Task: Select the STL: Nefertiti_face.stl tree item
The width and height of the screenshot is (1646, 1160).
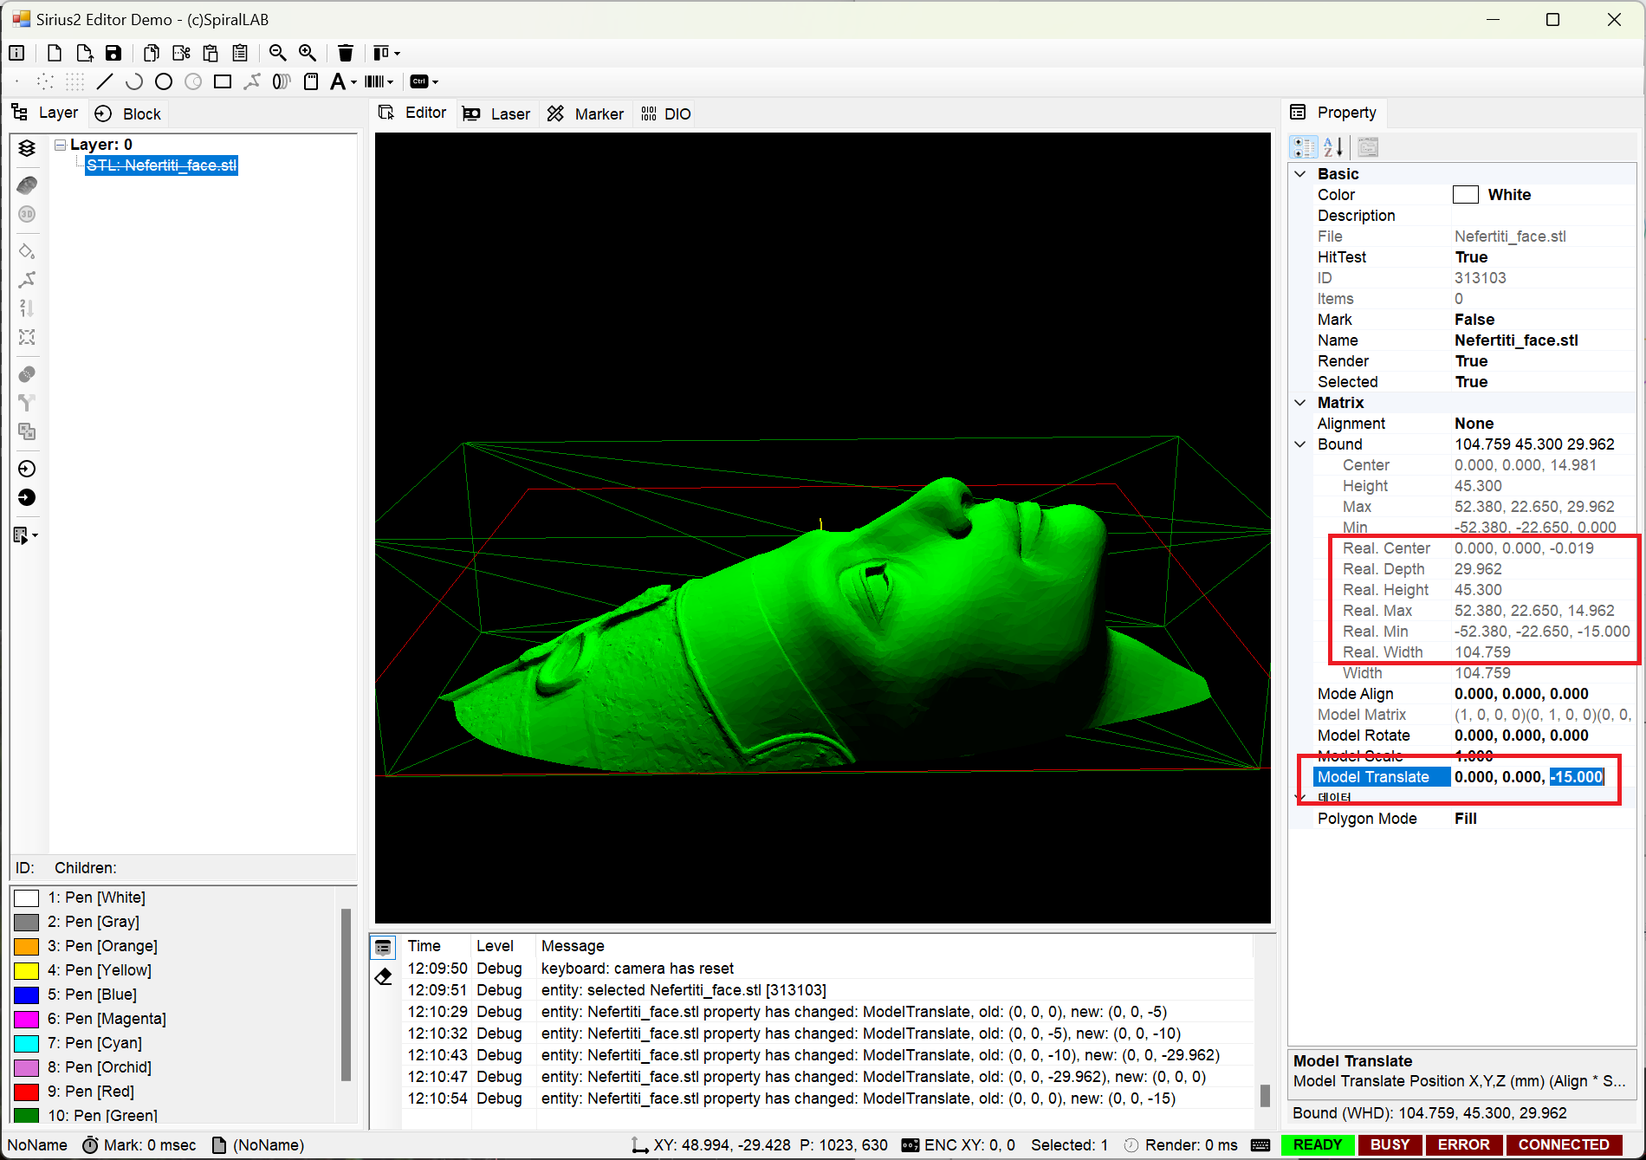Action: click(x=161, y=165)
